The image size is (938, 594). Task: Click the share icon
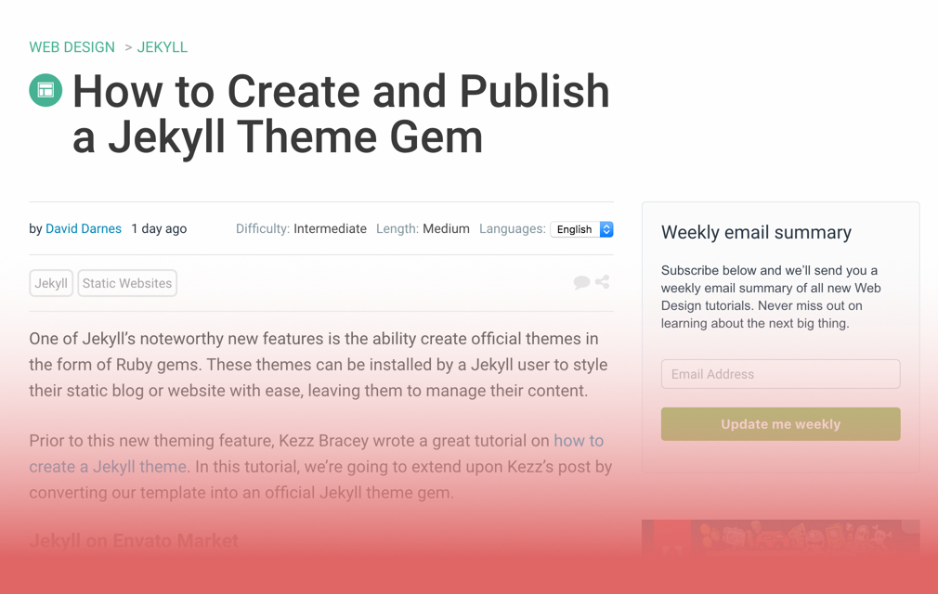click(603, 281)
